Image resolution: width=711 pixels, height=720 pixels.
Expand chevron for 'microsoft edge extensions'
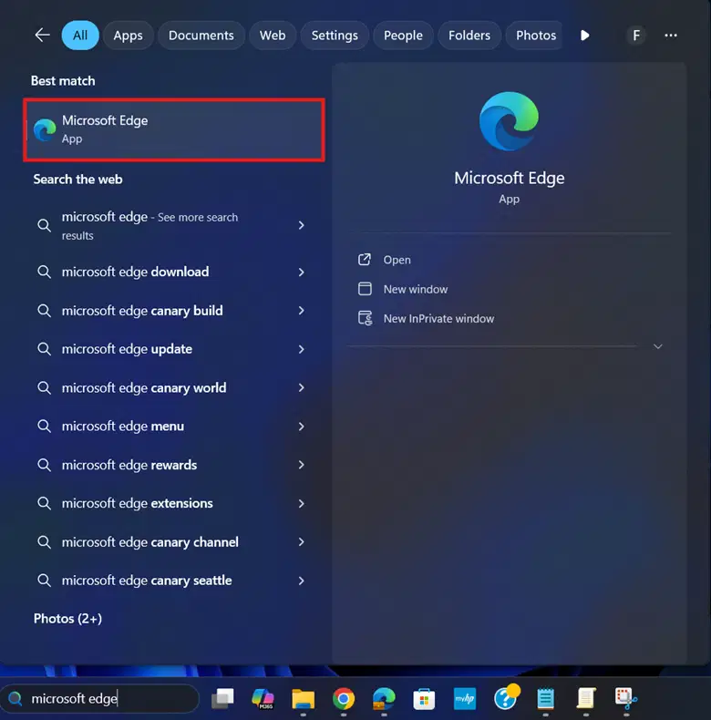(302, 504)
